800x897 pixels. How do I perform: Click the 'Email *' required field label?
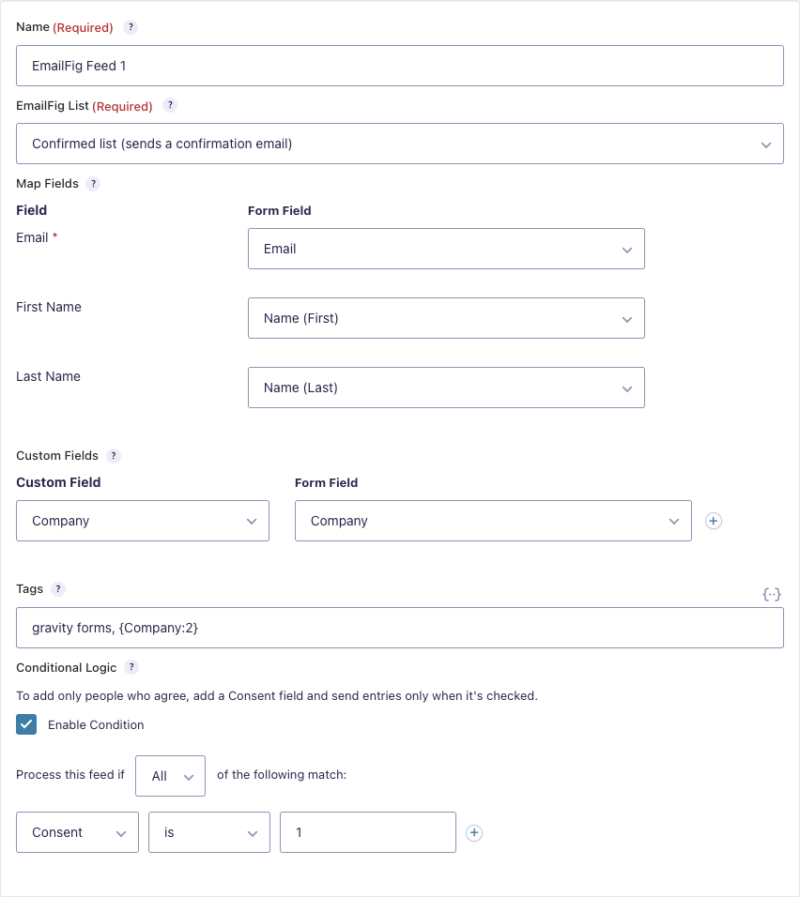(37, 237)
